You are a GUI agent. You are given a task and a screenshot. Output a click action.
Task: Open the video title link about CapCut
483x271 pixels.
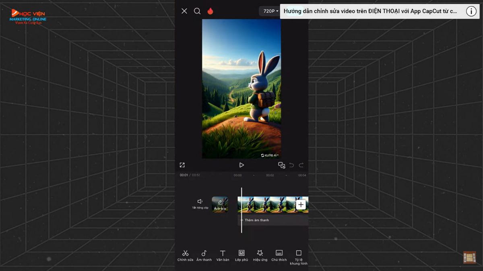tap(370, 11)
